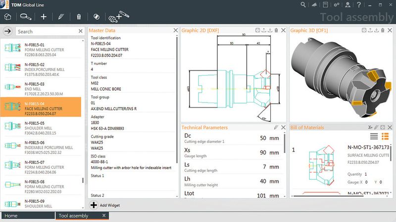Click the 3D tool model preview

pos(341,77)
